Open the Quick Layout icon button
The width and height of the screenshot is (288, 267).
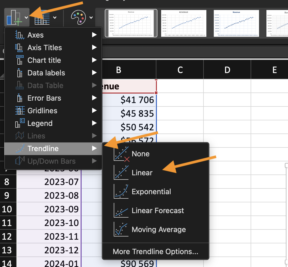42,18
